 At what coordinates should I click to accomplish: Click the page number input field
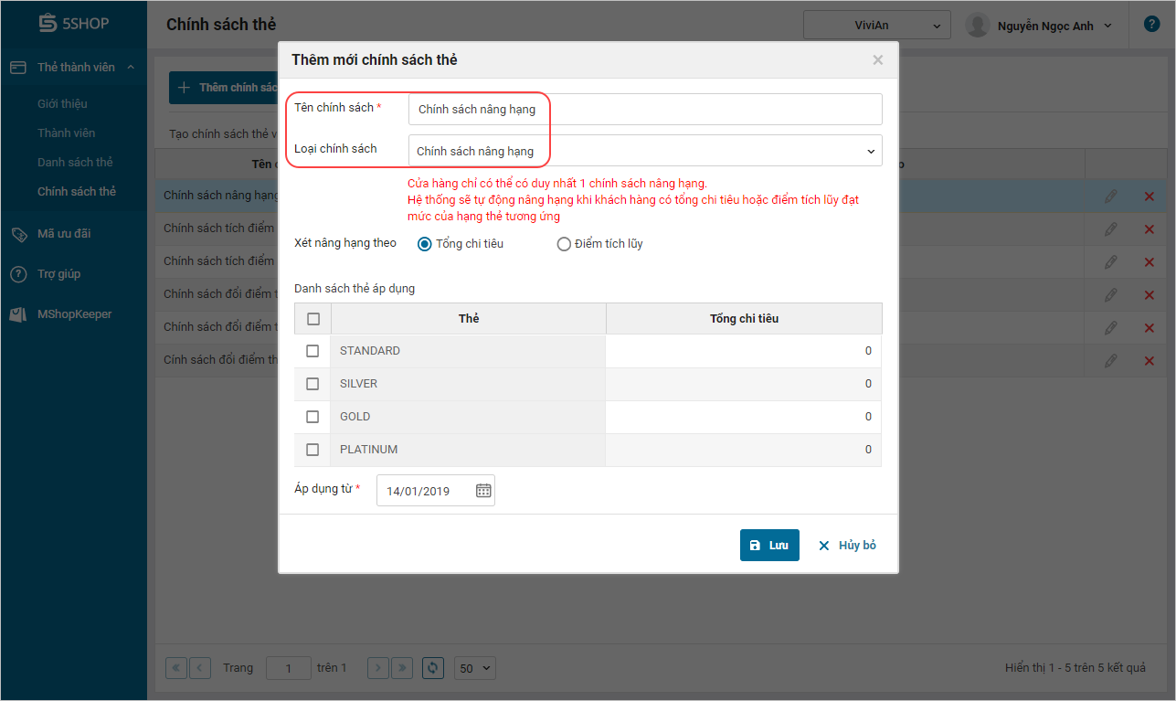coord(289,668)
